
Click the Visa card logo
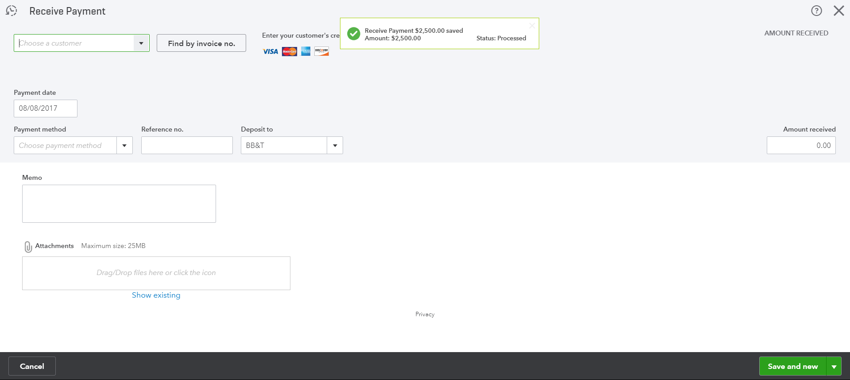point(270,52)
